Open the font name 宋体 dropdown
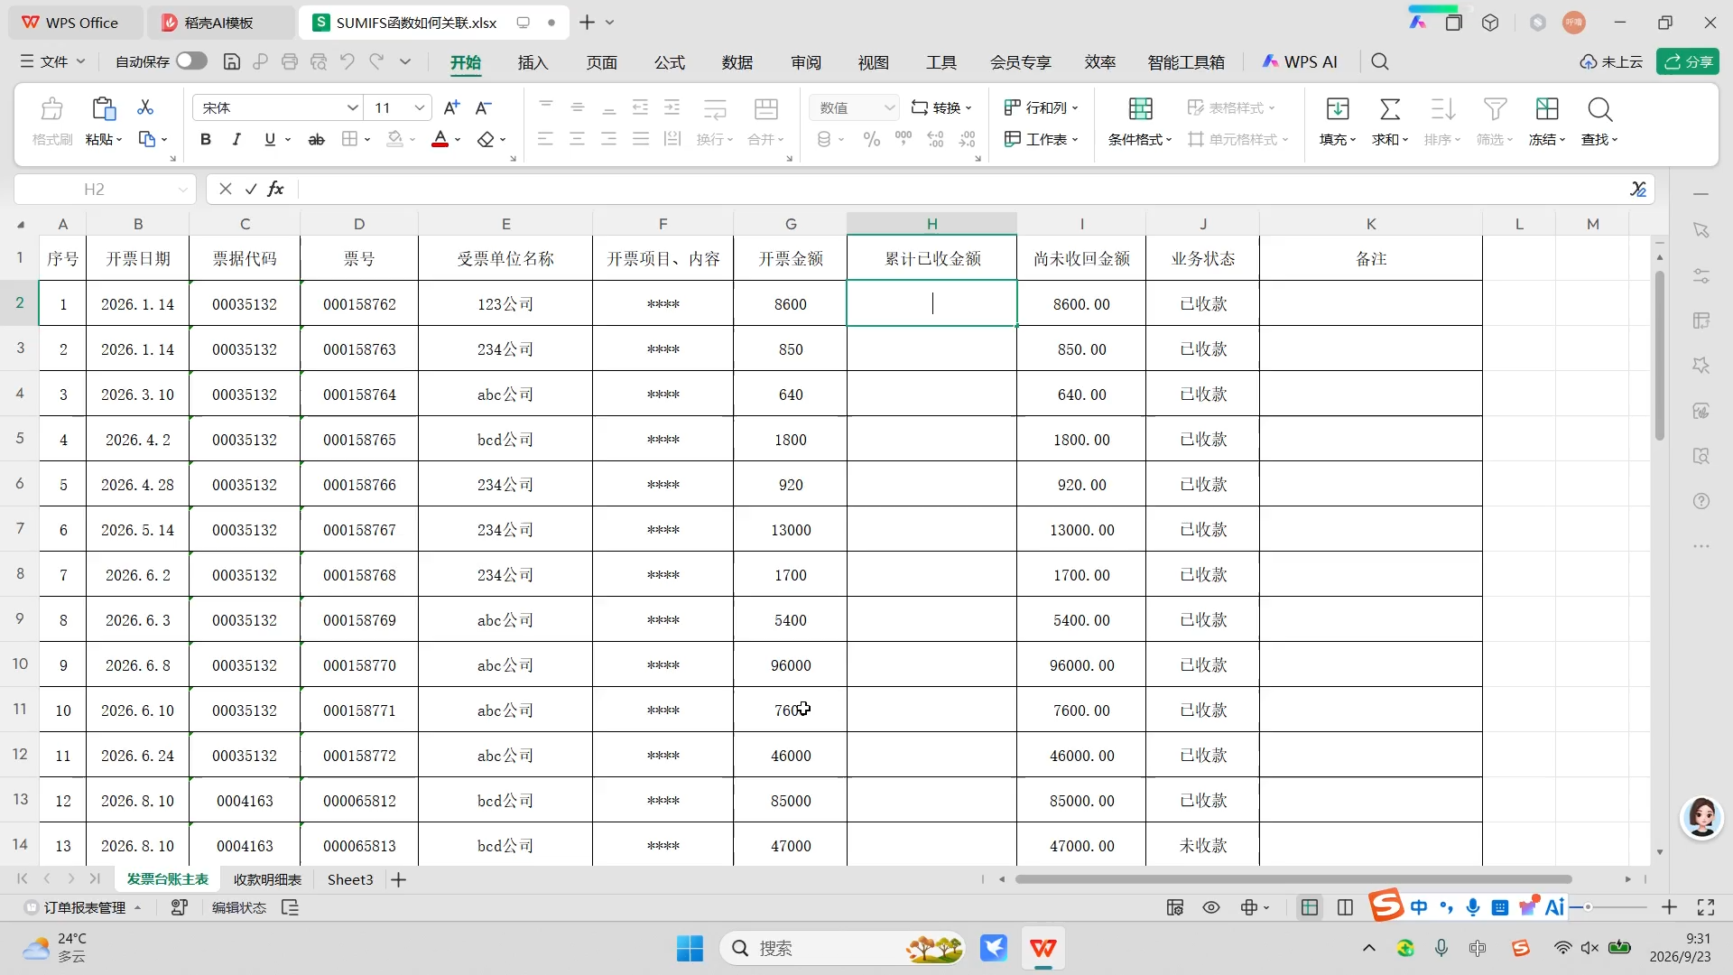 coord(352,107)
